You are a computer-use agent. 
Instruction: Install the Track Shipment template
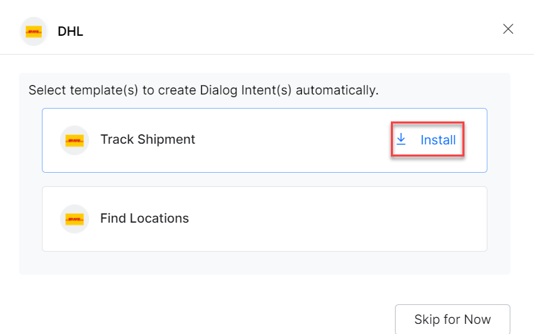click(x=437, y=140)
